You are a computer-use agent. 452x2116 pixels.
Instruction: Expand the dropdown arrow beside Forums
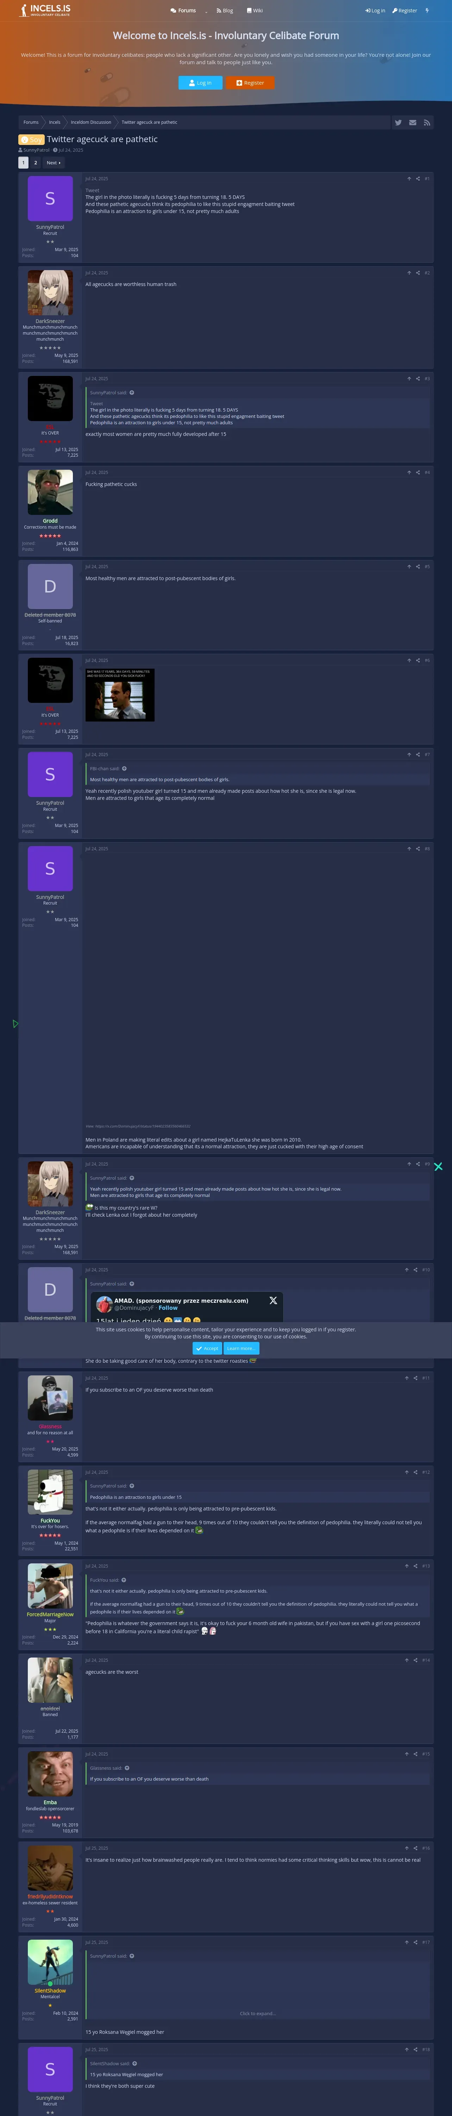pyautogui.click(x=206, y=12)
